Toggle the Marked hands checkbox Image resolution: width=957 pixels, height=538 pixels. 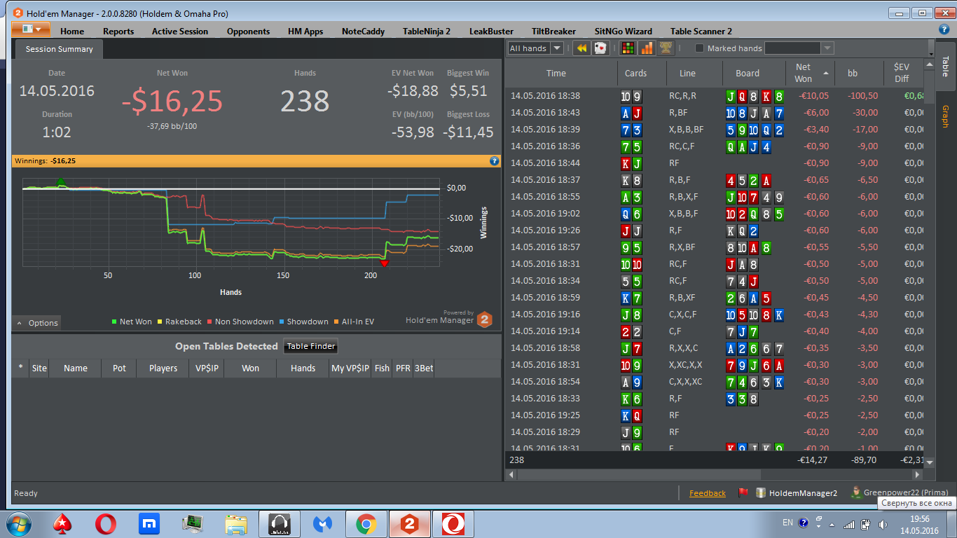699,48
